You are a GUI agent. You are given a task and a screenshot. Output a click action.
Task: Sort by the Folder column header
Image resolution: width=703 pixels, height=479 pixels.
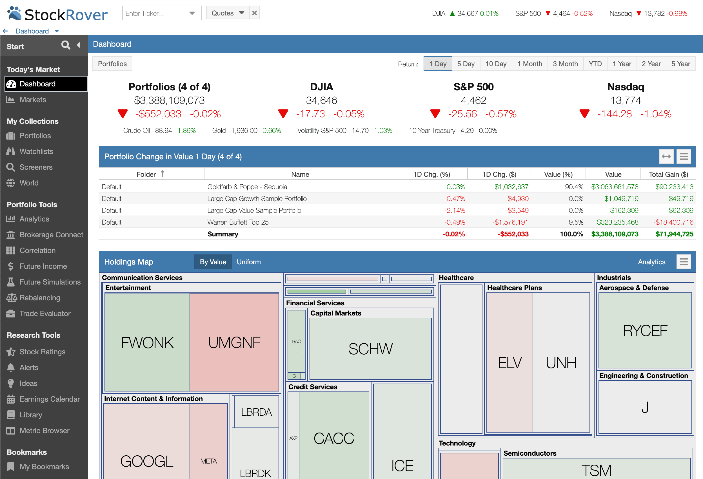coord(152,174)
